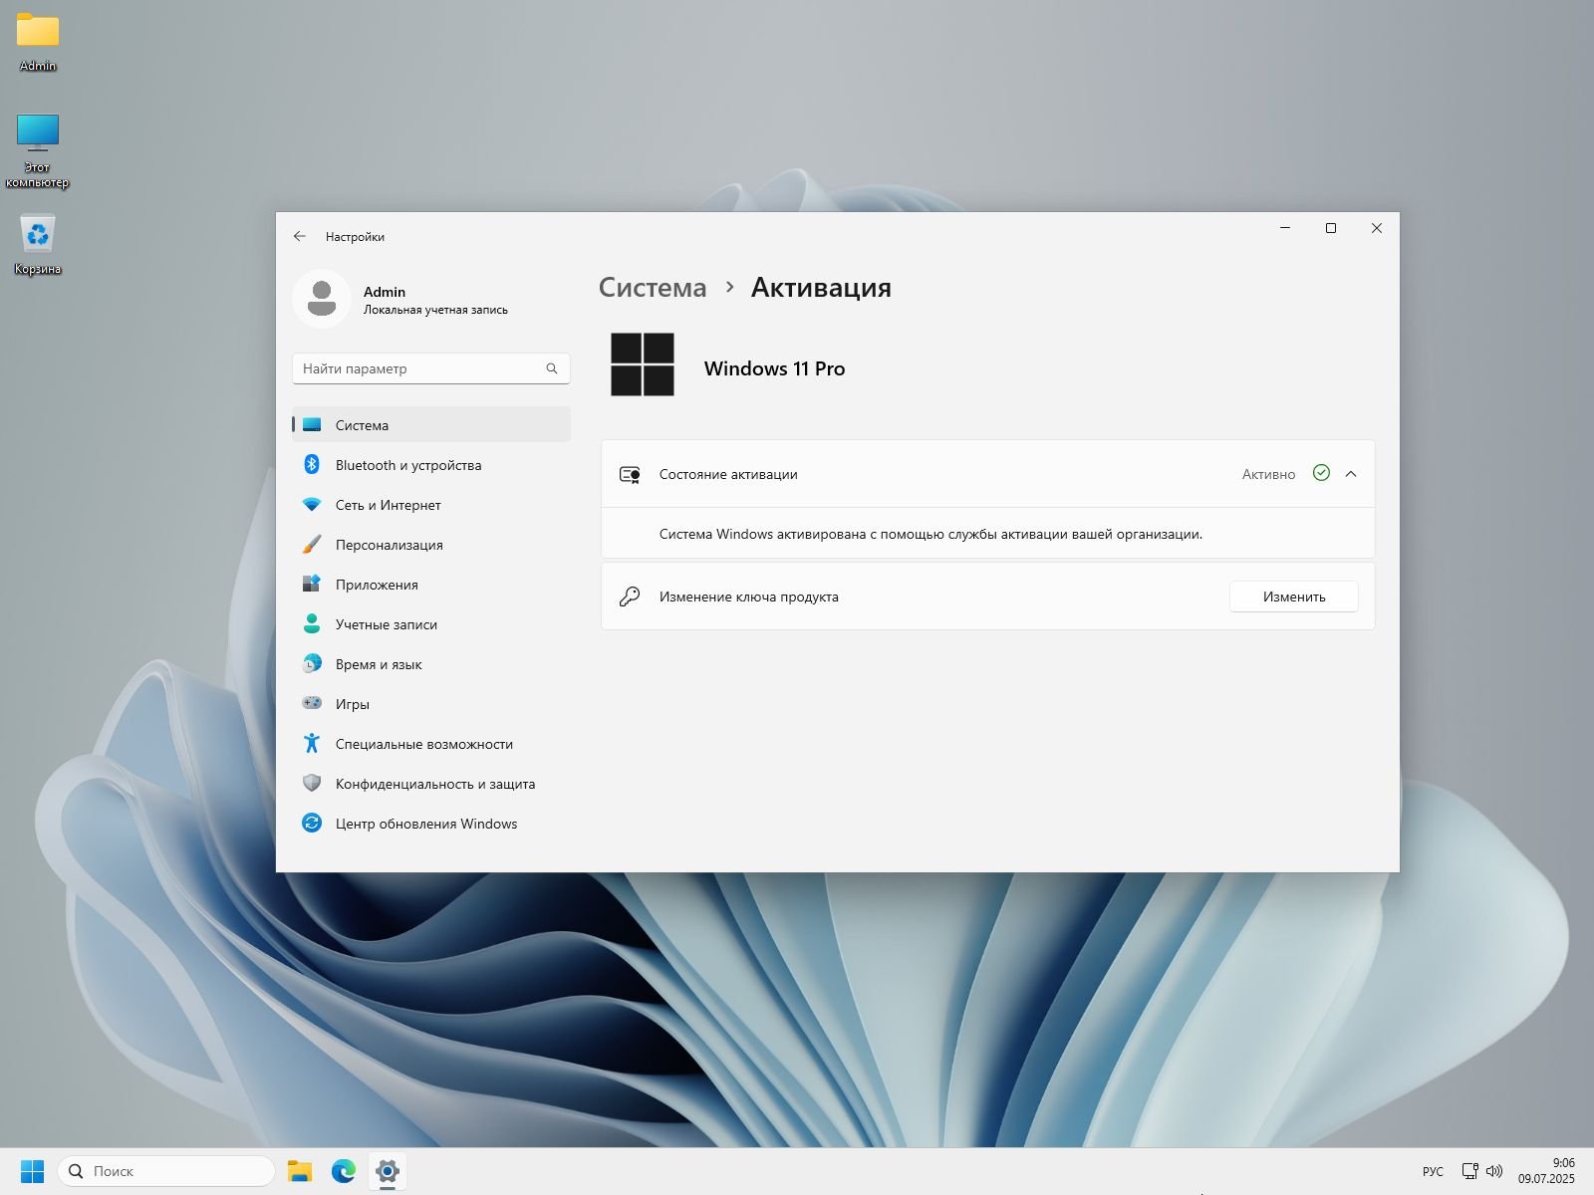Launch Microsoft Edge from taskbar
The height and width of the screenshot is (1195, 1594).
click(x=344, y=1171)
